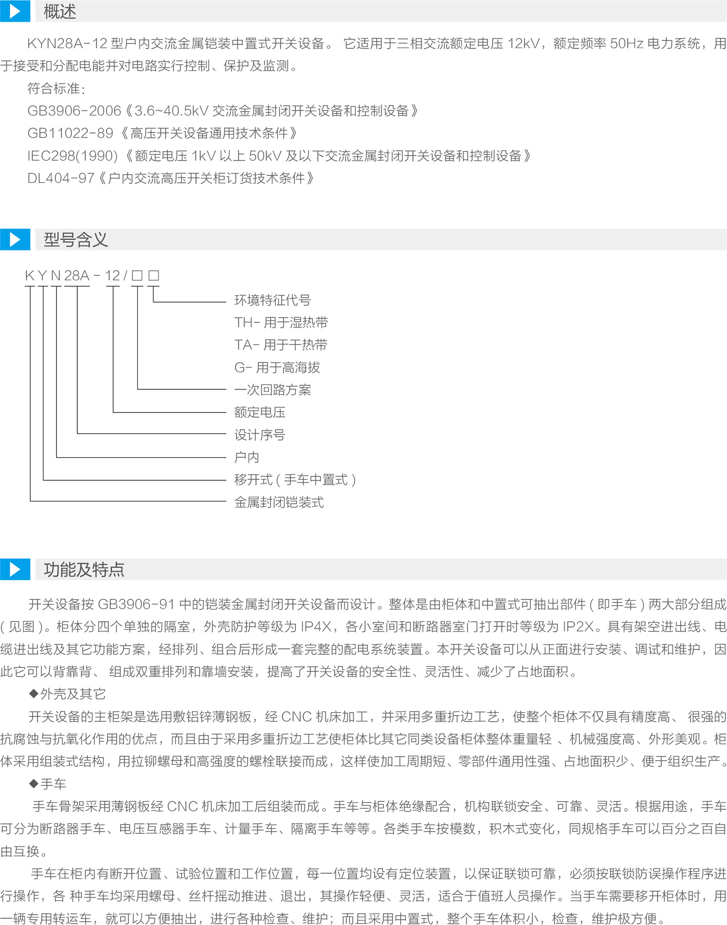The width and height of the screenshot is (727, 925).
Task: Click the blue arrow icon beside 概述
Action: click(x=15, y=11)
